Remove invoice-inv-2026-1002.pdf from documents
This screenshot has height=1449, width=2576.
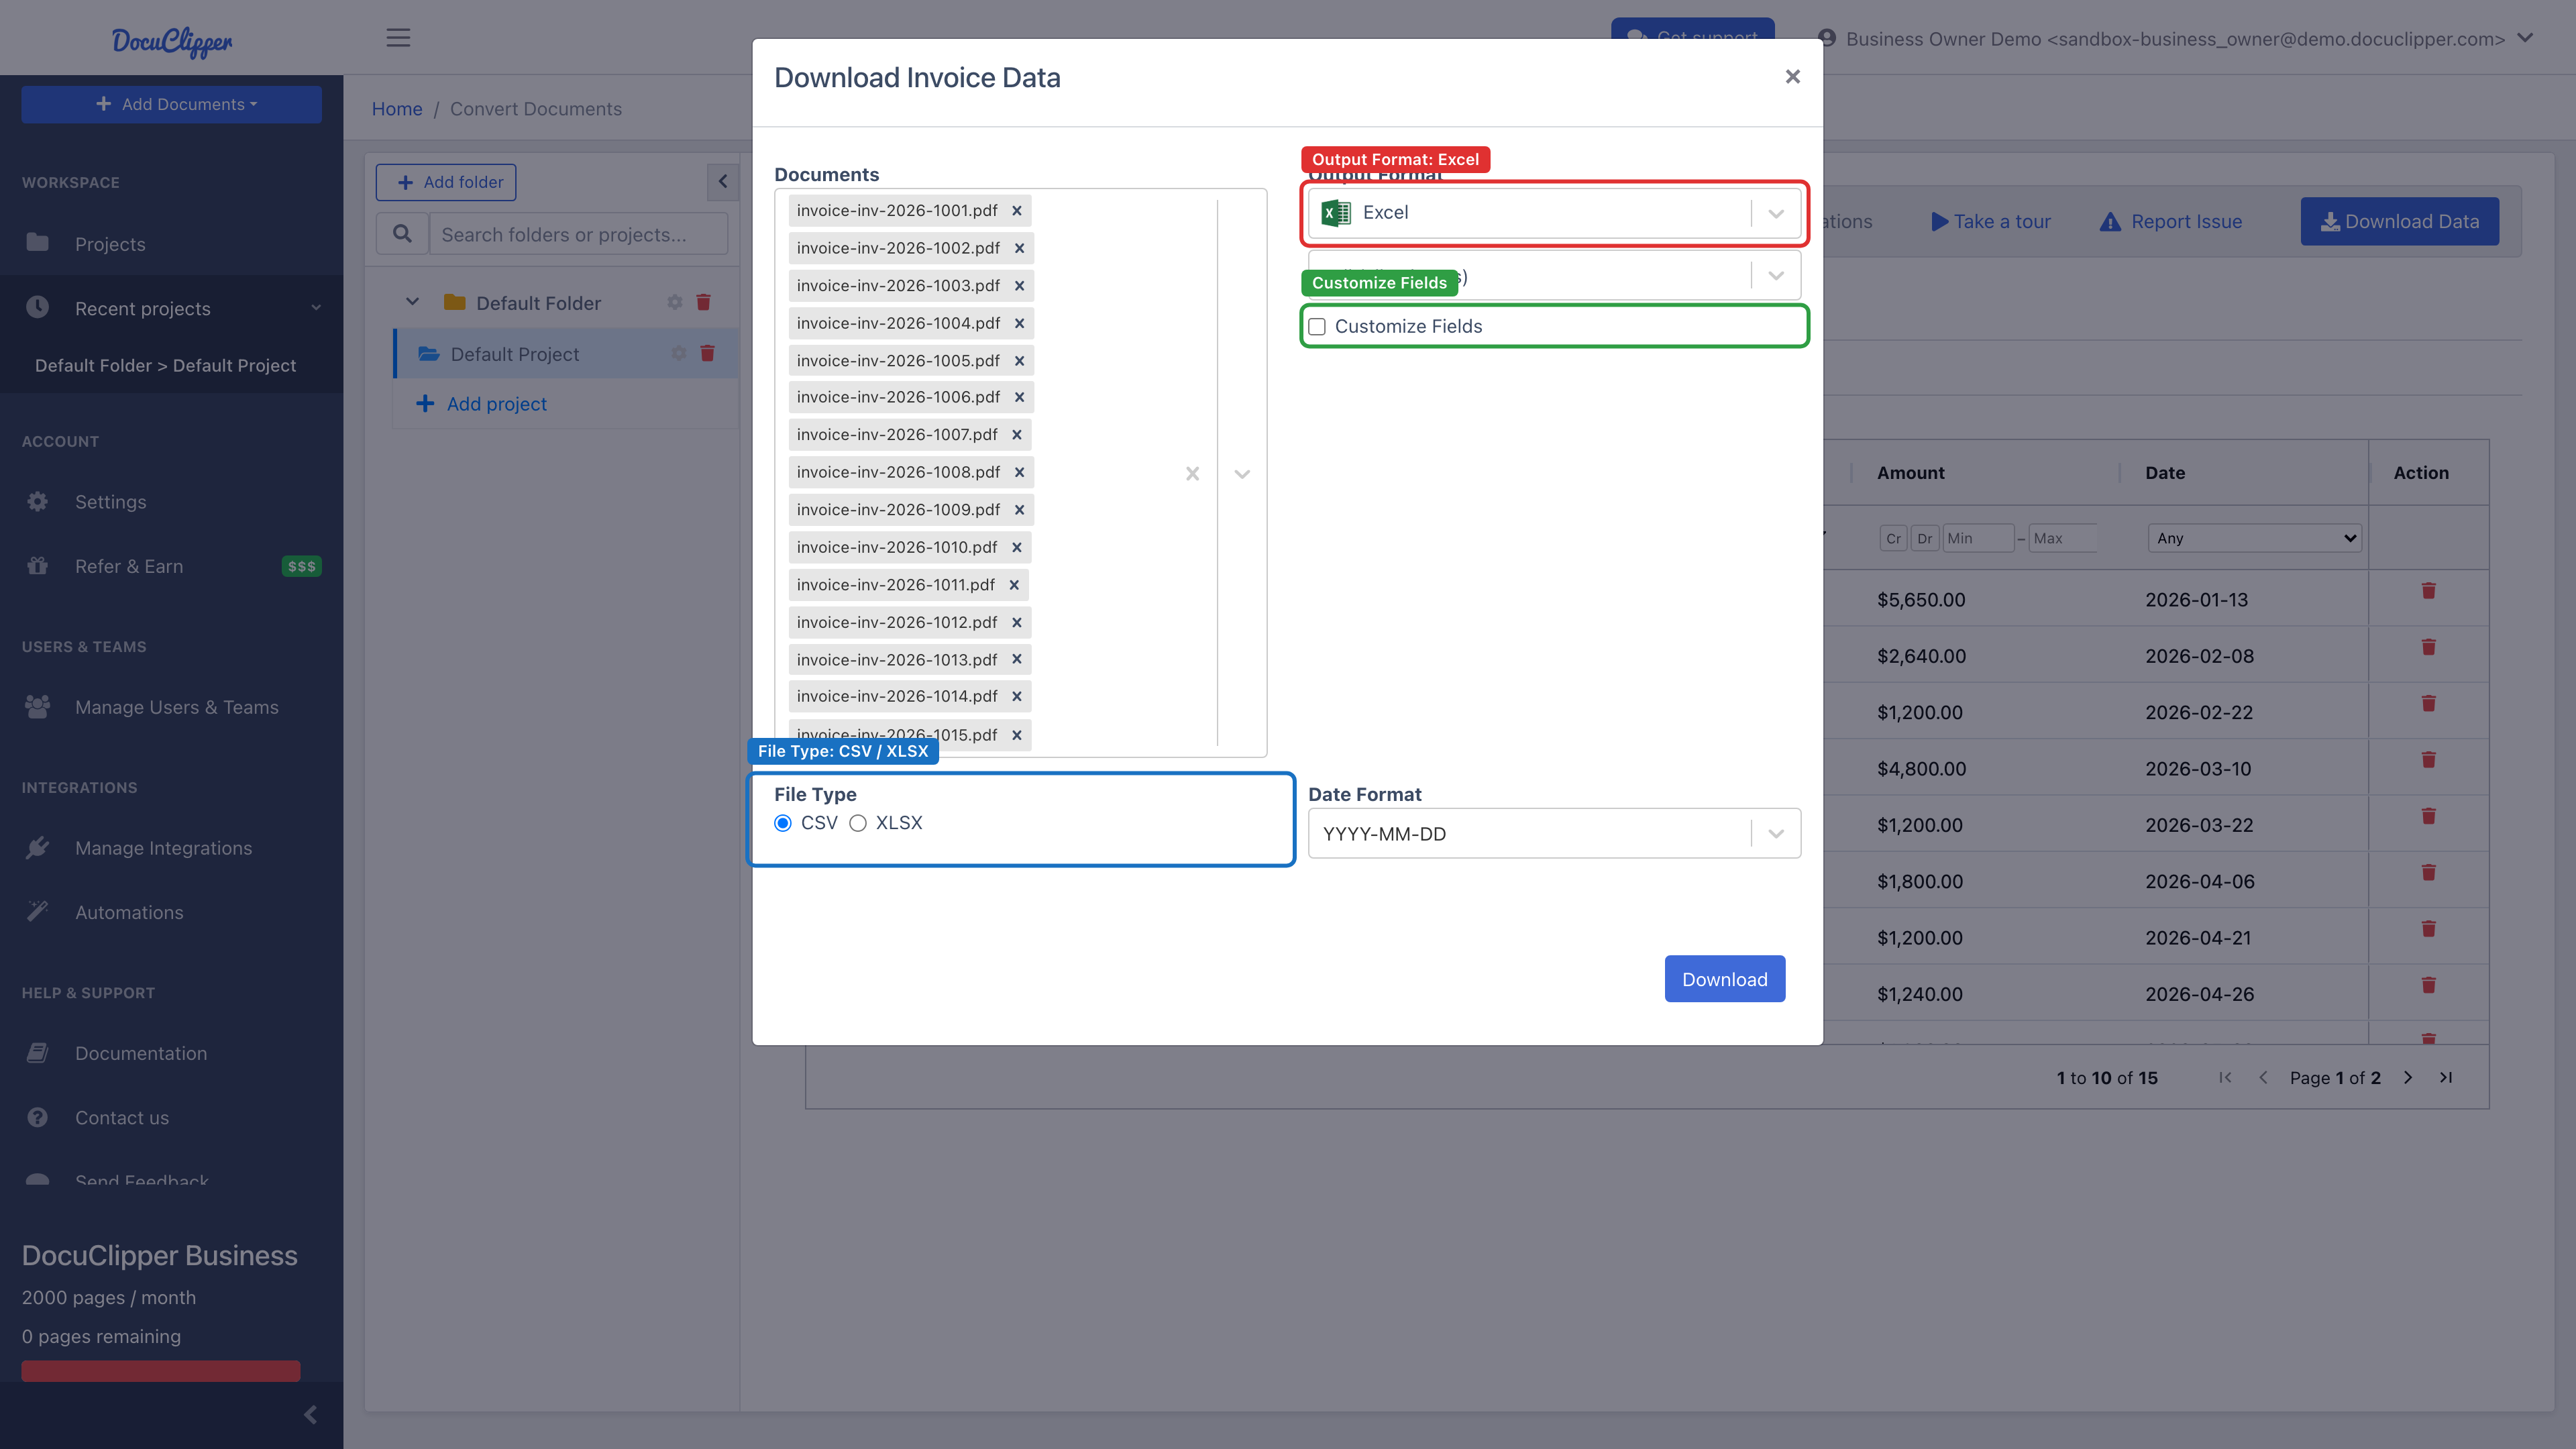pyautogui.click(x=1019, y=248)
